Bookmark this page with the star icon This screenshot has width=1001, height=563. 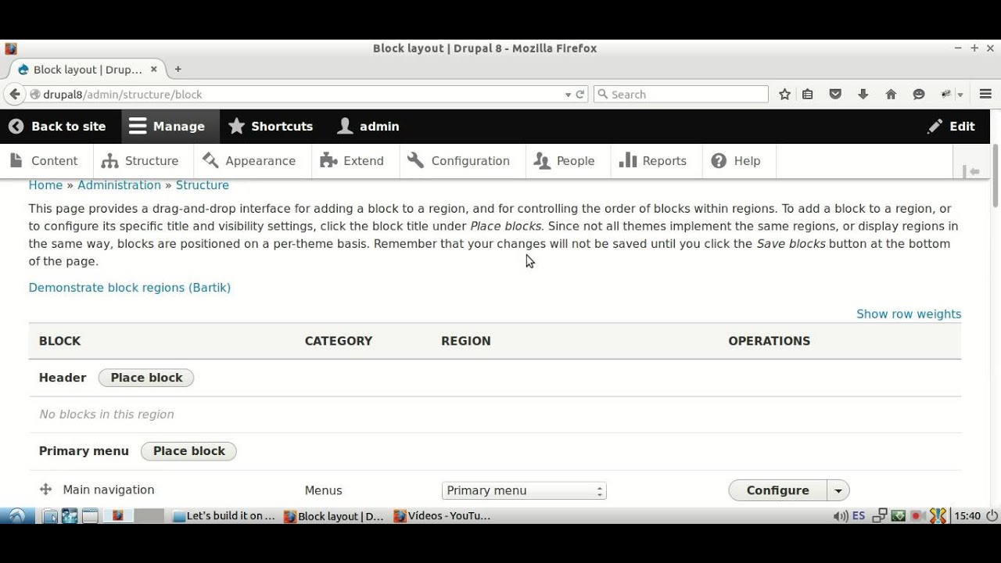click(x=784, y=94)
